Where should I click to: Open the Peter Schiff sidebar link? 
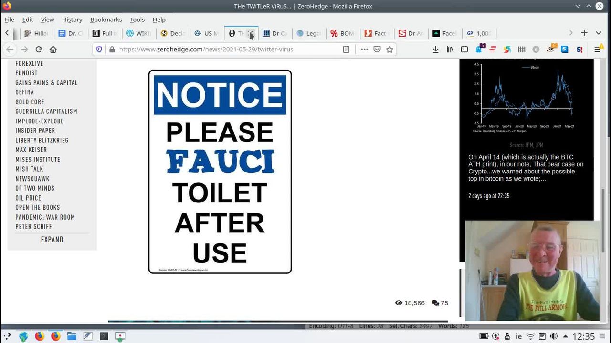coord(33,227)
